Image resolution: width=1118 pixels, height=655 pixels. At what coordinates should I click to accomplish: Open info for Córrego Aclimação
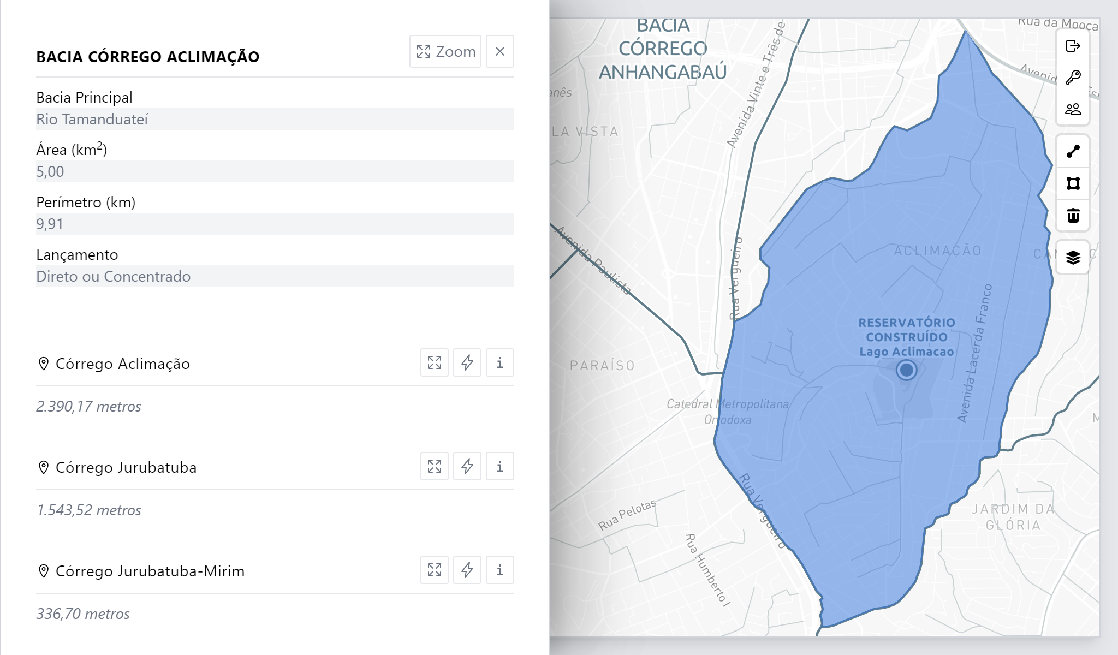(x=500, y=362)
